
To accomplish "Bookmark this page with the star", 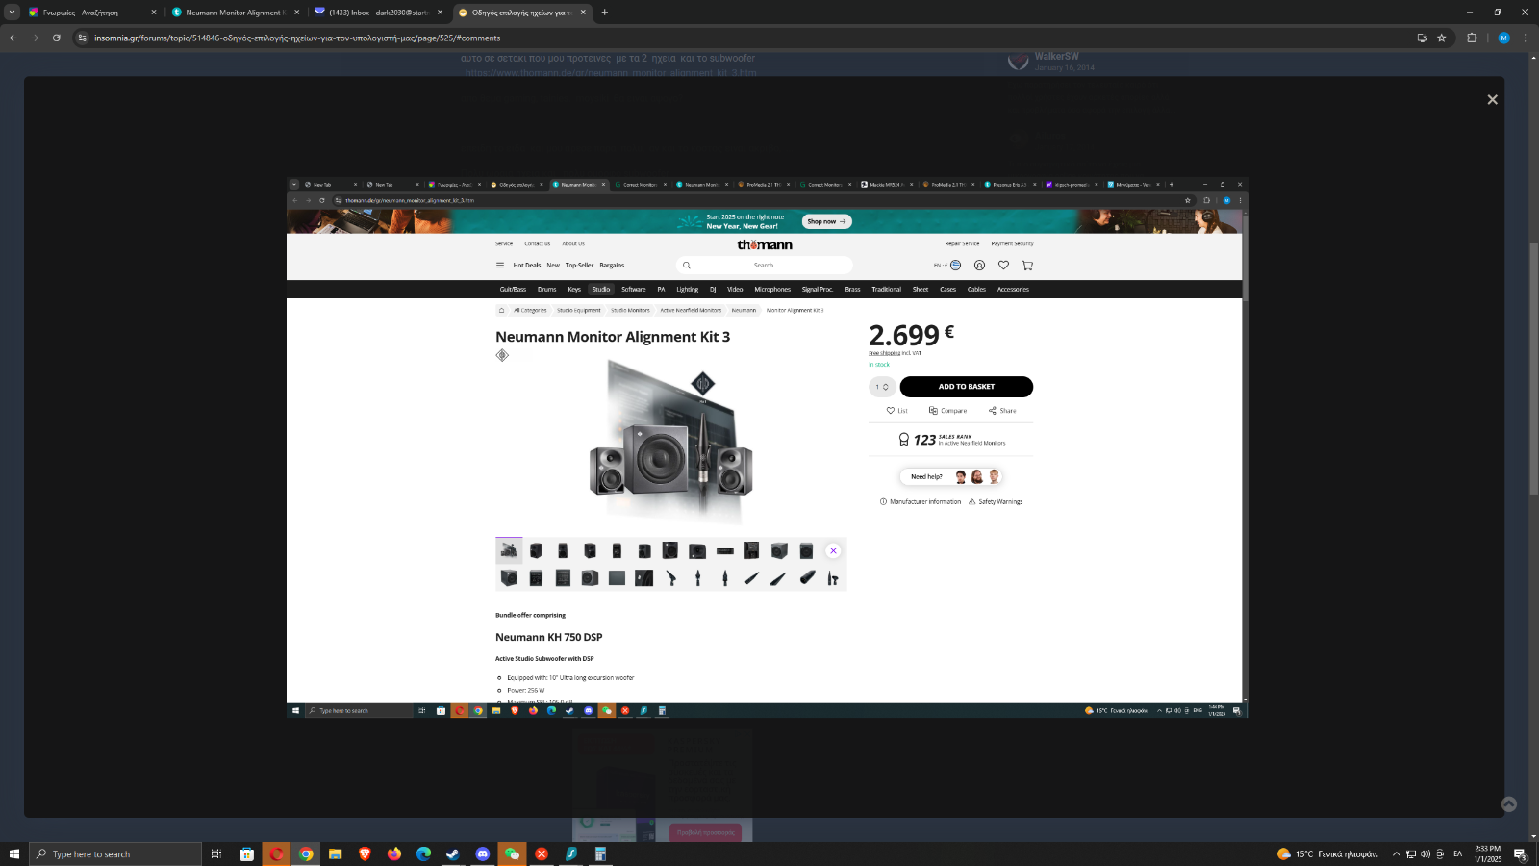I will click(1441, 38).
